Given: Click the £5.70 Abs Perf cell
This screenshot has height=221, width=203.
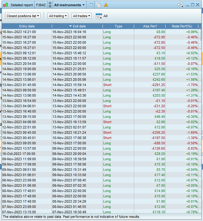Looking at the screenshot, I should pyautogui.click(x=161, y=170).
